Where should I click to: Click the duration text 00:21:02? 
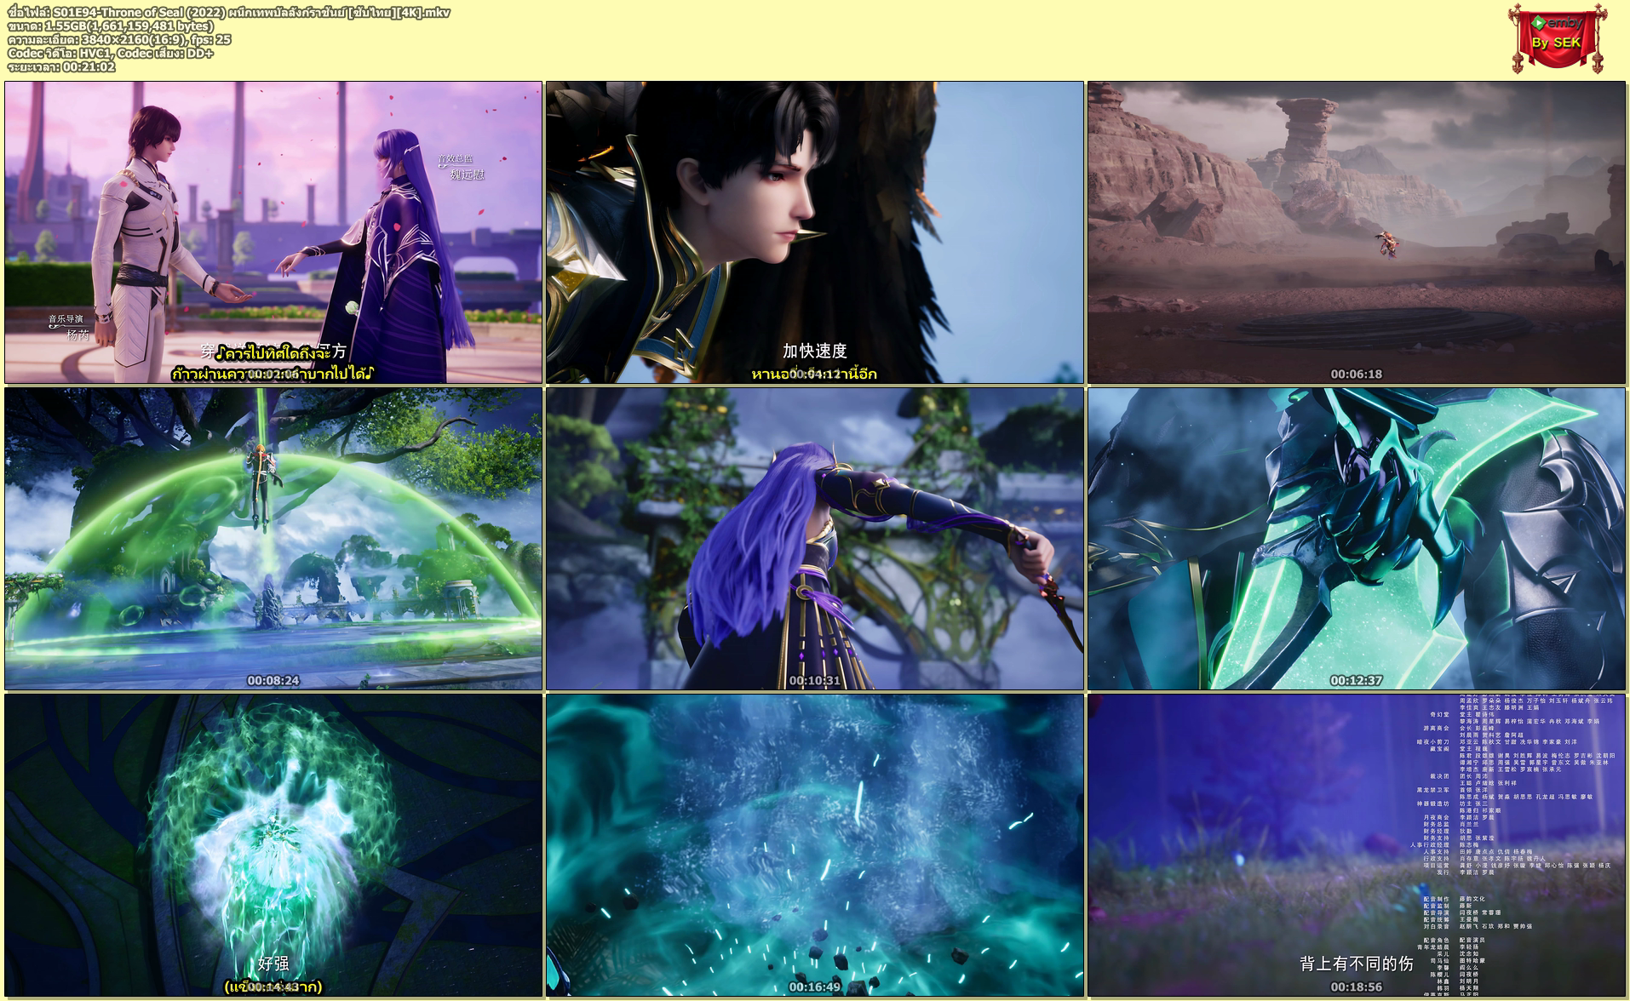61,66
